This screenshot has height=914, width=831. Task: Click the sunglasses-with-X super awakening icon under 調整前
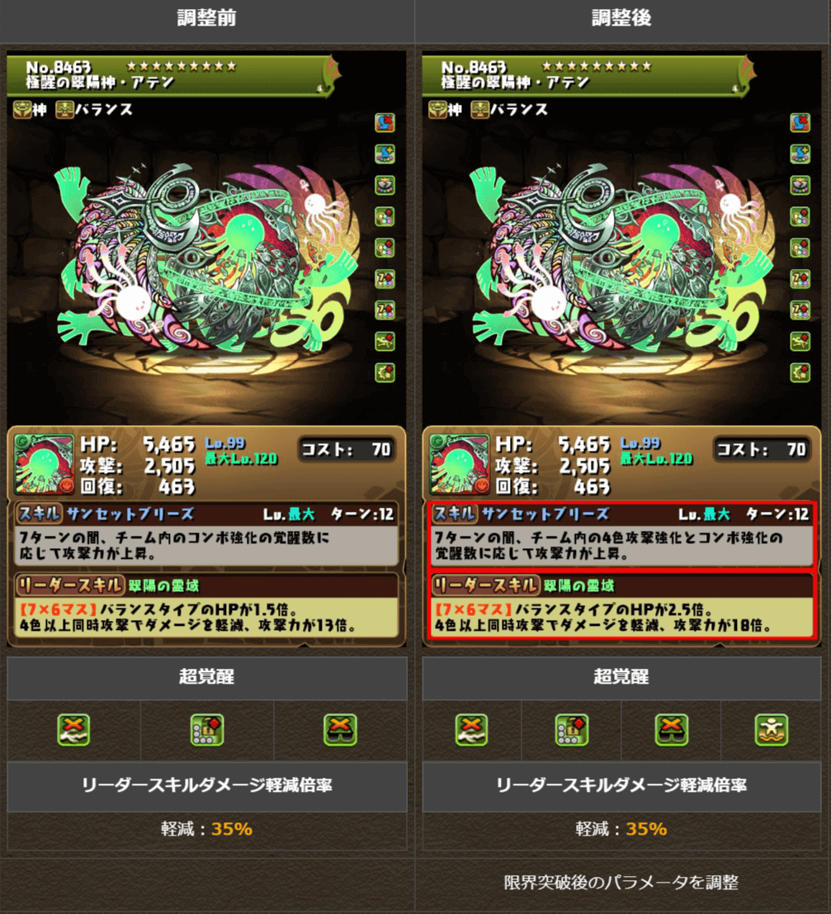(x=340, y=730)
